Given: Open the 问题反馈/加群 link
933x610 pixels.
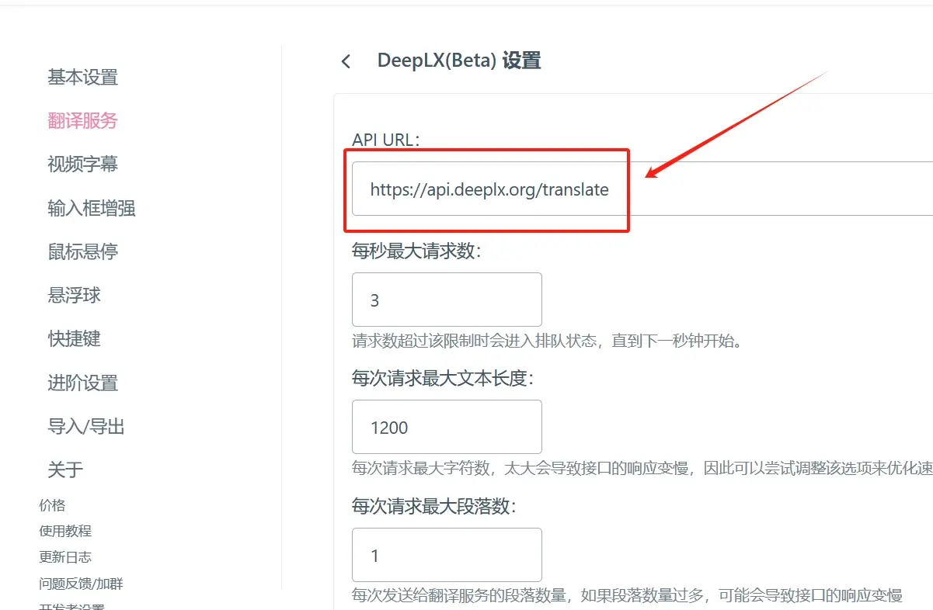Looking at the screenshot, I should (x=81, y=584).
